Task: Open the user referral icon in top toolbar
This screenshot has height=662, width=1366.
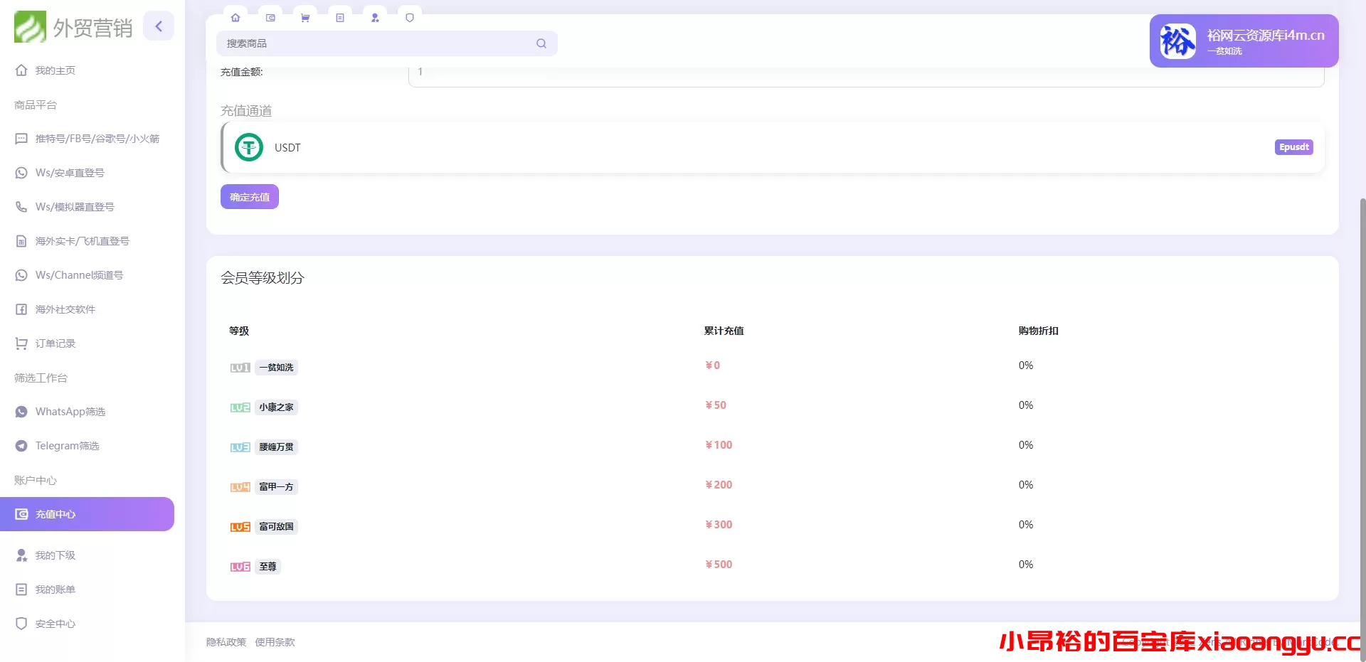Action: 375,18
